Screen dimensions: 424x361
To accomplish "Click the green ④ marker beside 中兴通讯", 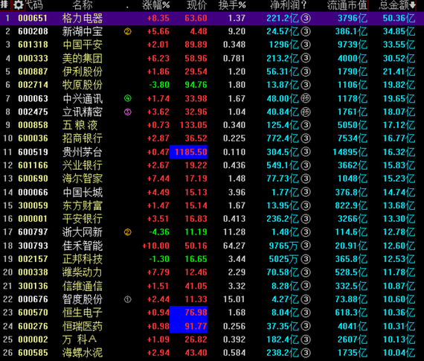I will point(128,98).
